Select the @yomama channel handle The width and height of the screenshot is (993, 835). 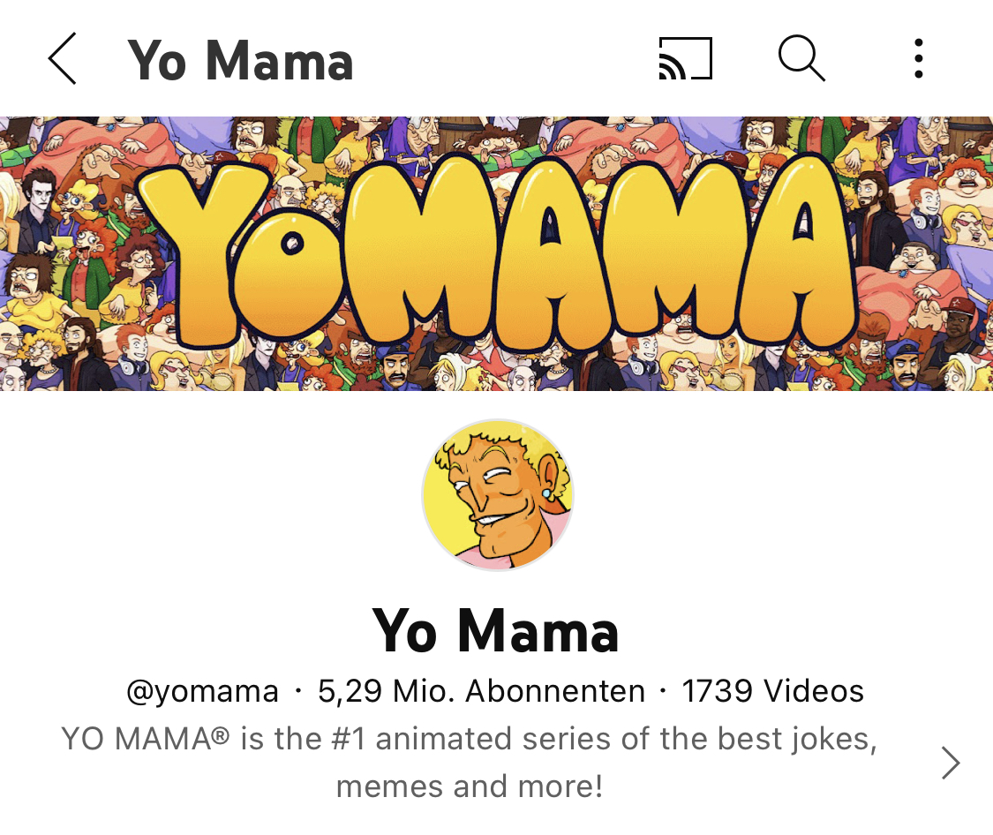click(202, 690)
